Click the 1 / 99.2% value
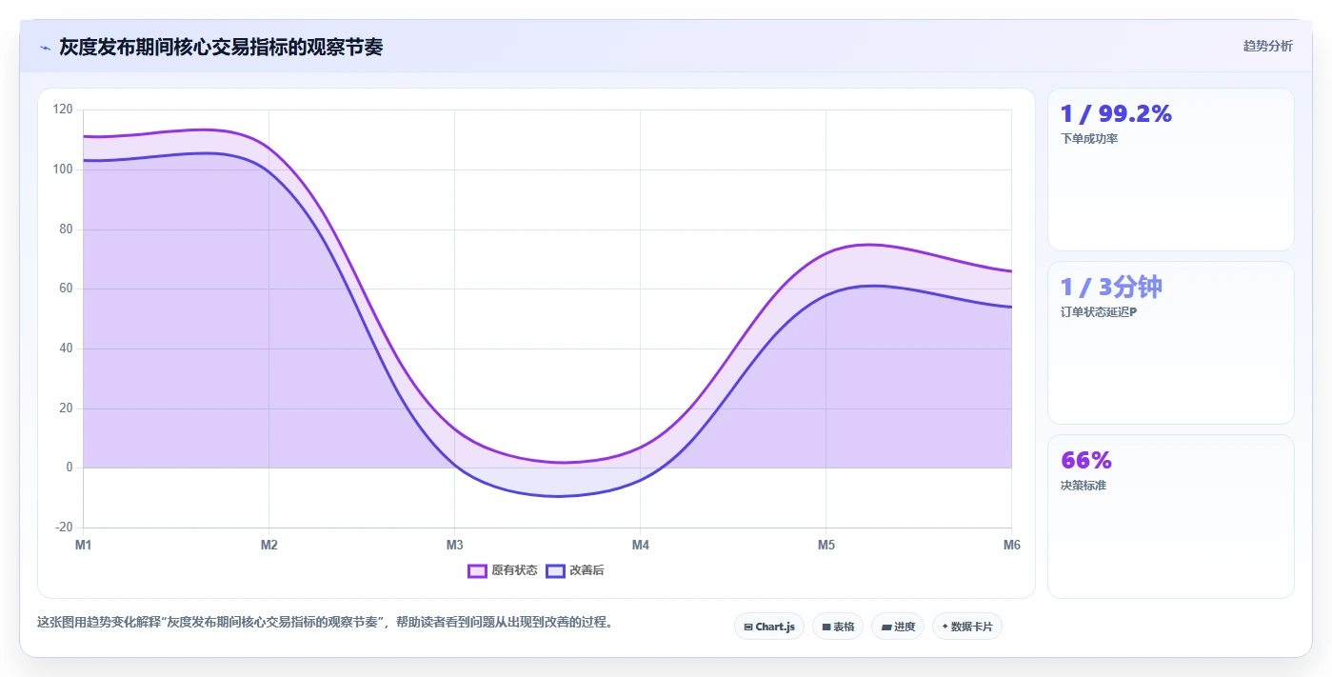Viewport: 1332px width, 677px height. (1116, 114)
